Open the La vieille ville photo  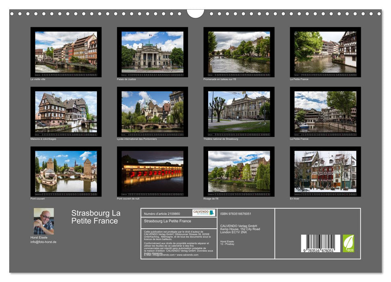tap(66, 52)
